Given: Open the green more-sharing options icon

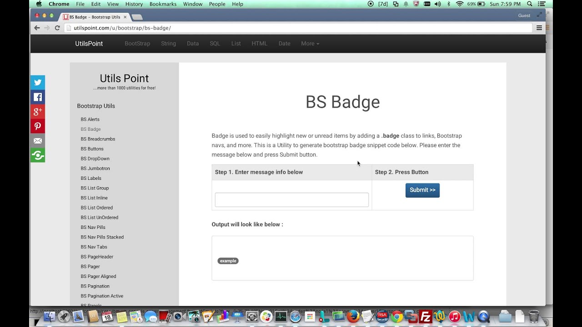Looking at the screenshot, I should (38, 155).
